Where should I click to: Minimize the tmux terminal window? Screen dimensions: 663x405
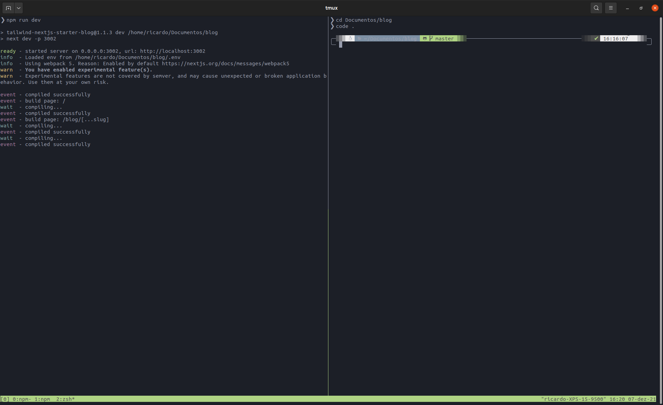coord(627,8)
